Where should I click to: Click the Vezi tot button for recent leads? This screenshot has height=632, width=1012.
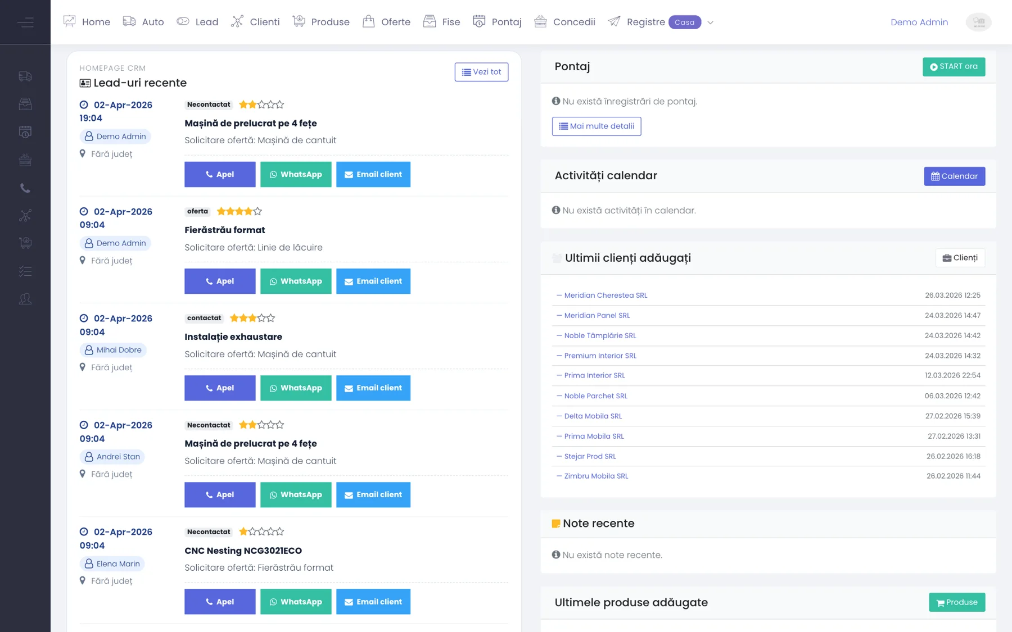tap(481, 72)
